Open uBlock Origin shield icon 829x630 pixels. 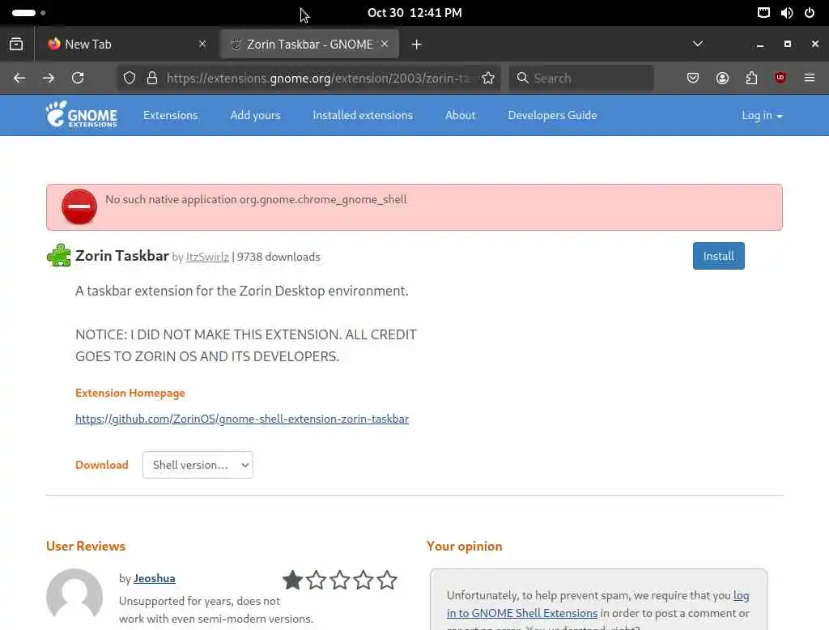[x=780, y=79]
